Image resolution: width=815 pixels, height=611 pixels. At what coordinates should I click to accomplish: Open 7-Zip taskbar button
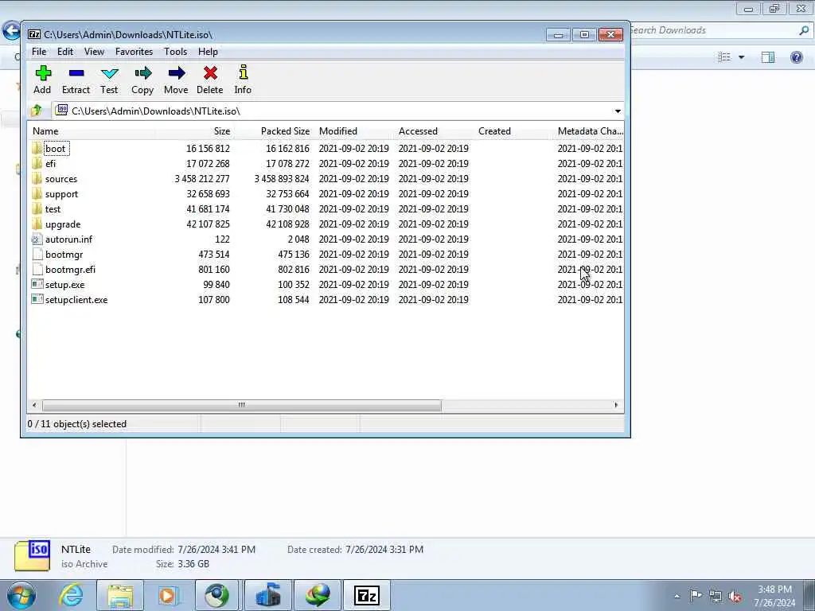click(366, 595)
